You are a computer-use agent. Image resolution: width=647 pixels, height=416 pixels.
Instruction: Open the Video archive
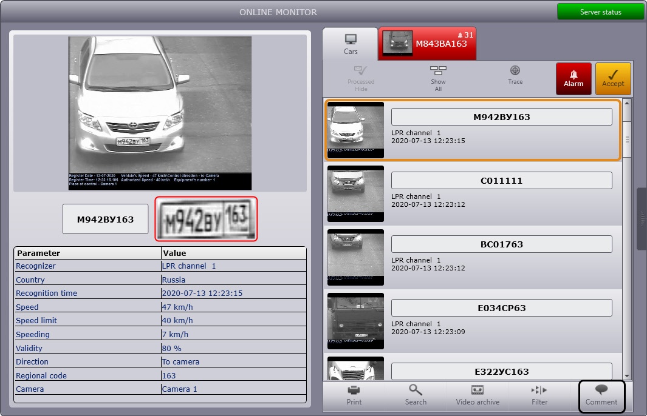pyautogui.click(x=478, y=395)
